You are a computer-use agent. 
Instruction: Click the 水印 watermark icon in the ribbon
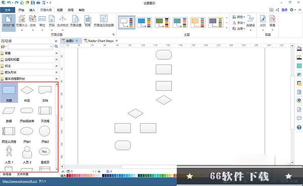coord(263,21)
